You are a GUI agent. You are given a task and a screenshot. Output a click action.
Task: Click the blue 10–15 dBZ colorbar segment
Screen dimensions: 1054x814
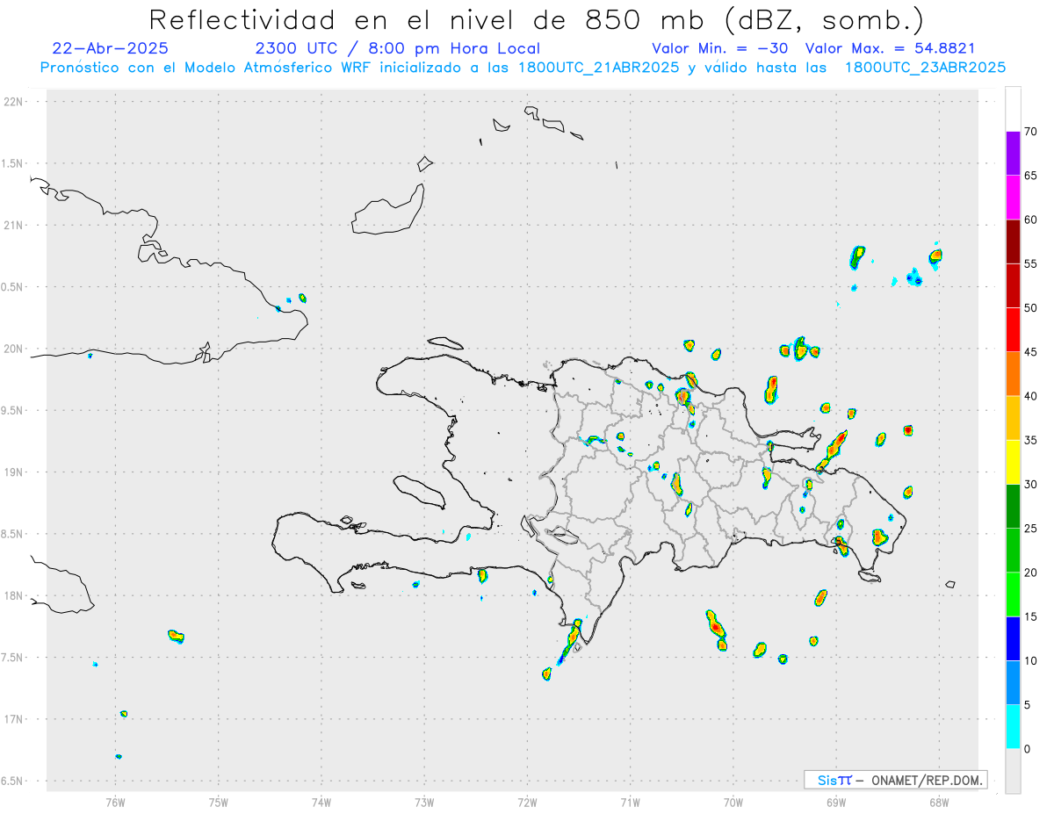pos(1013,638)
